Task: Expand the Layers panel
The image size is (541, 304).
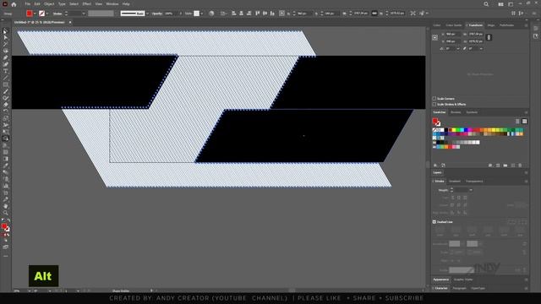Action: [x=438, y=172]
